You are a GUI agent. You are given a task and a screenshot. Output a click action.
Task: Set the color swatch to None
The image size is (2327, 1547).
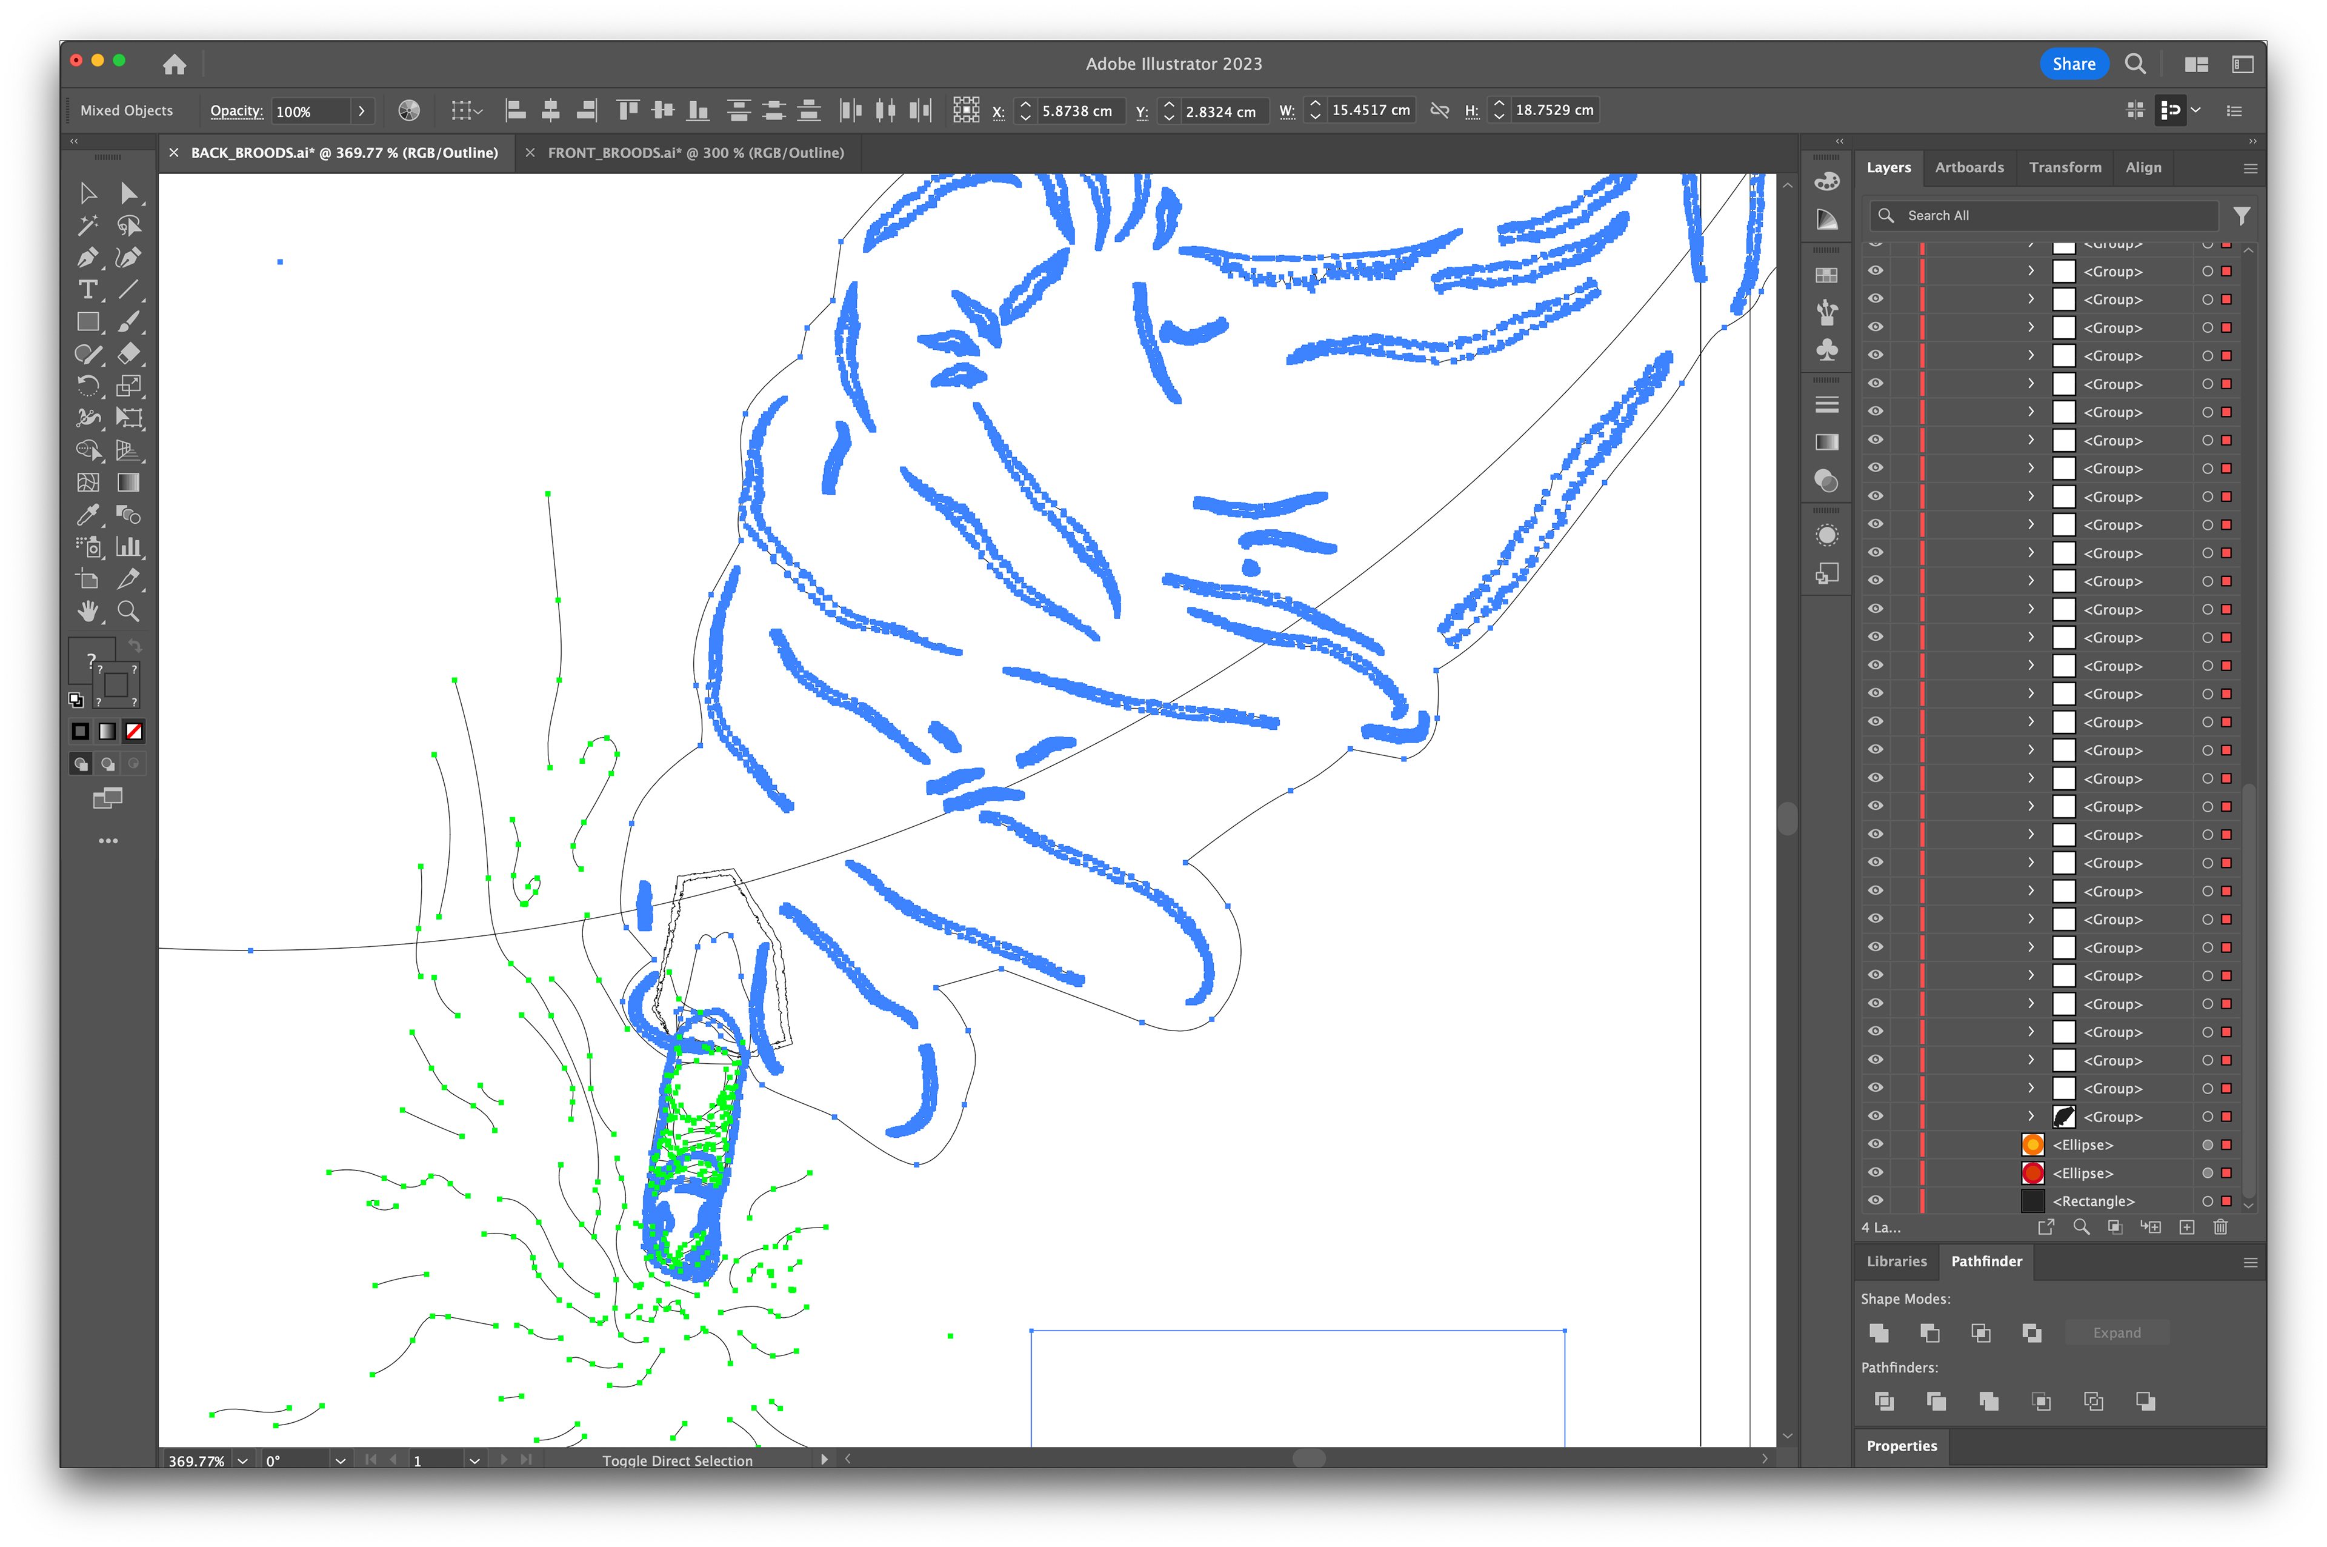click(134, 731)
